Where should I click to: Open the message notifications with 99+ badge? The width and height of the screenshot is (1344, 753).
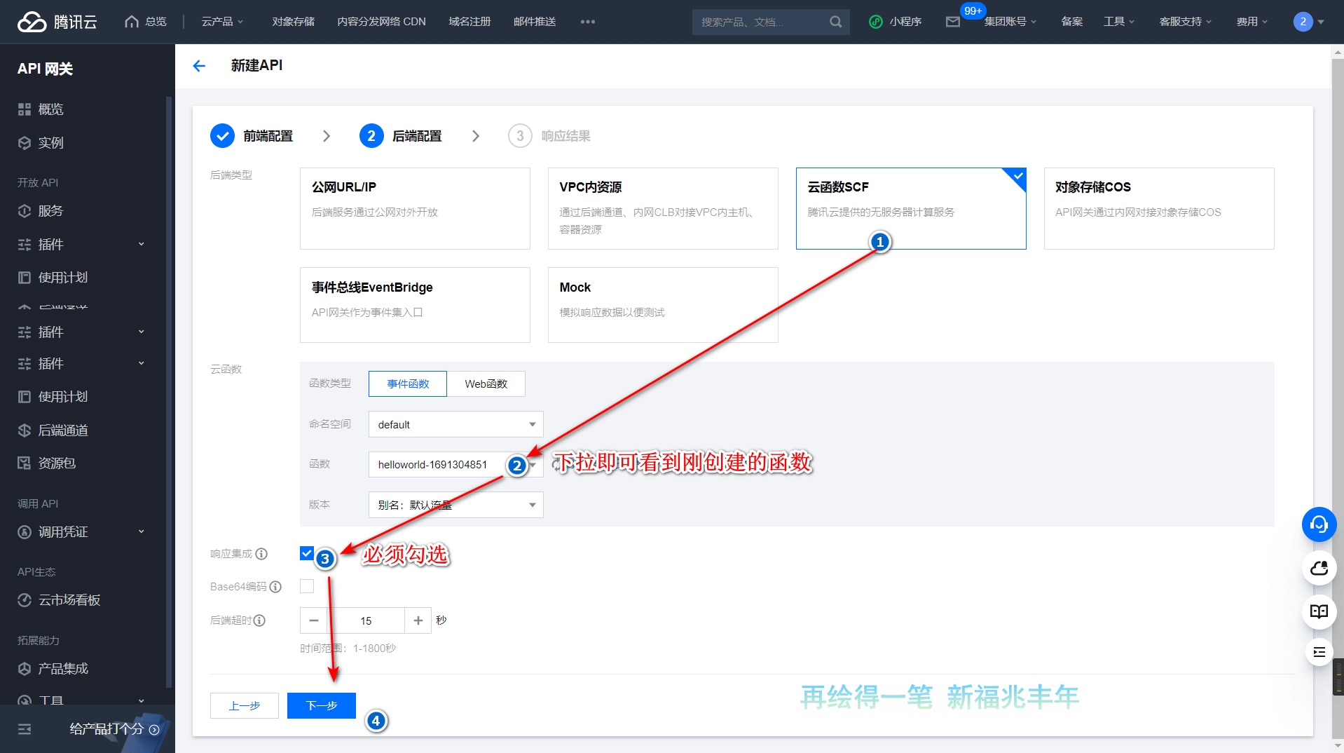[952, 22]
